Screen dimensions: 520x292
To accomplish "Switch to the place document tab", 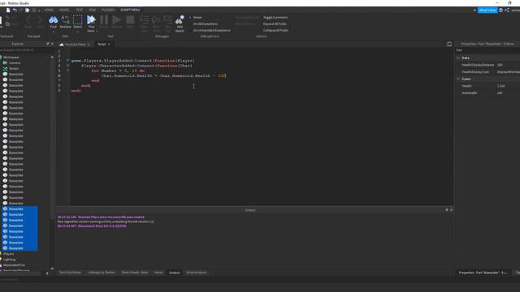I will [76, 44].
